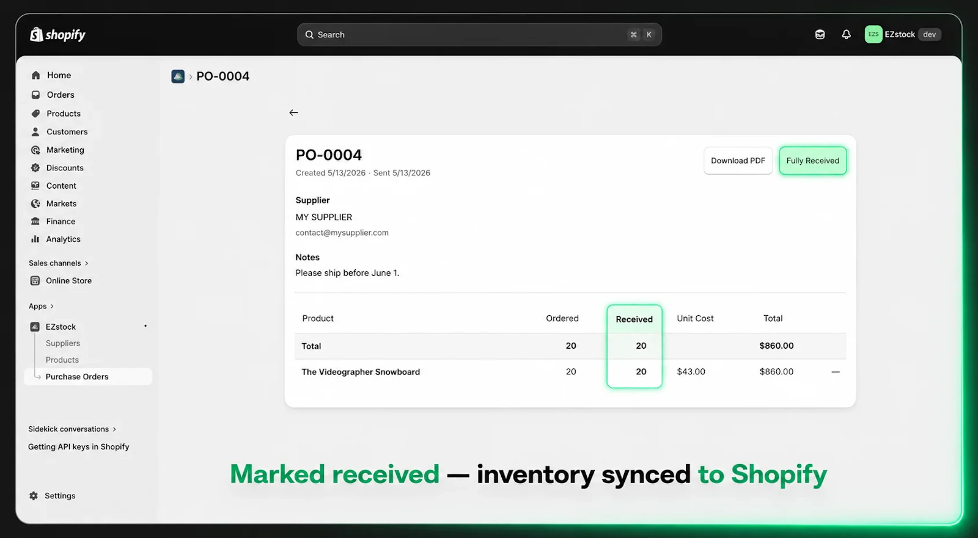Click the keyboard shortcut K badge
This screenshot has height=538, width=978.
click(649, 35)
